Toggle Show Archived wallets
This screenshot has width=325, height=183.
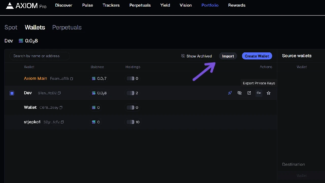click(196, 56)
